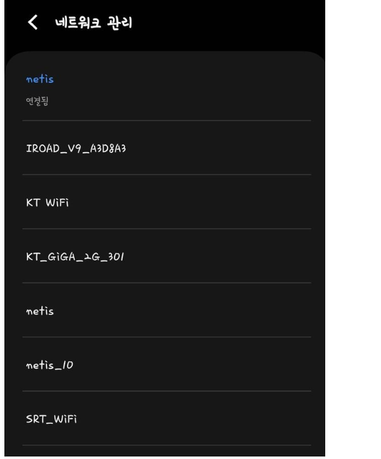Select the KT WiFi saved network
Screen dimensions: 381x459
tap(48, 202)
